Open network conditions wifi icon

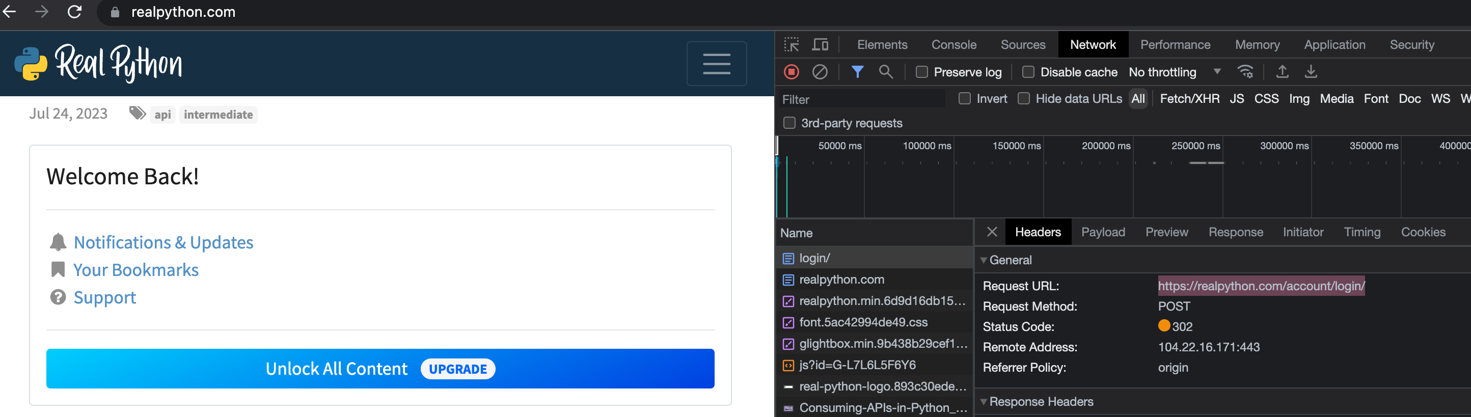1245,72
